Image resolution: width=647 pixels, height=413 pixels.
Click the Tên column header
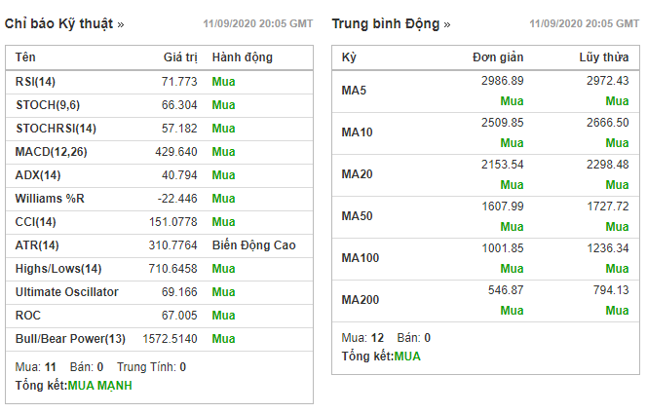[26, 58]
